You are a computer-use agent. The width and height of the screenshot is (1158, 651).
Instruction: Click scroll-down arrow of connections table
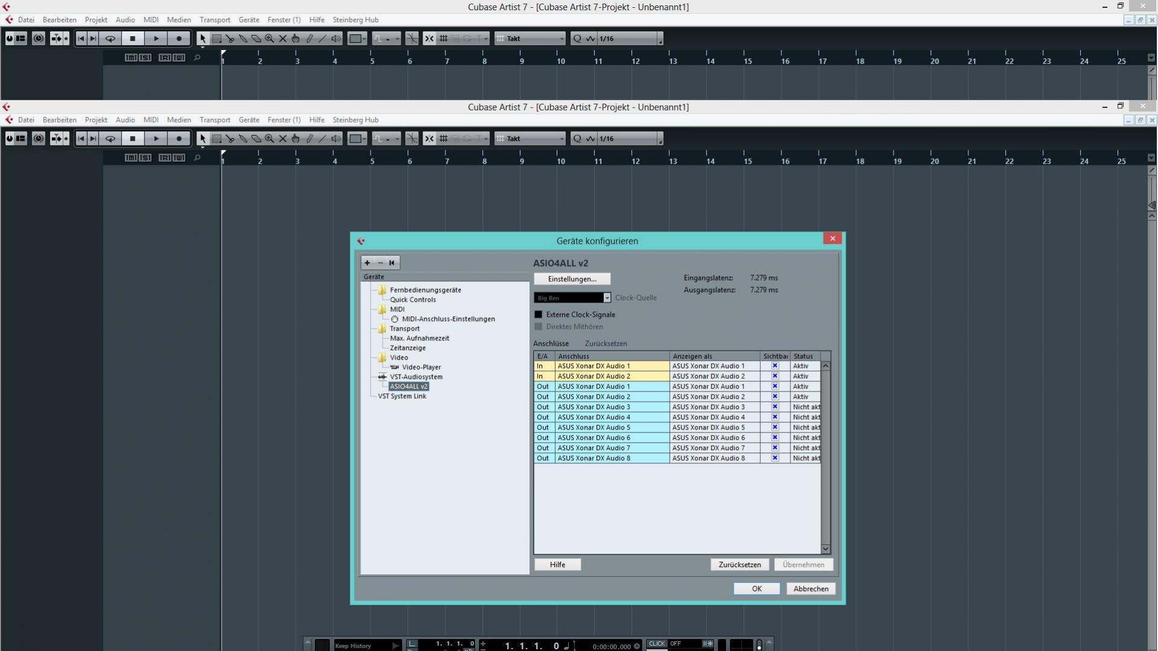pyautogui.click(x=825, y=549)
